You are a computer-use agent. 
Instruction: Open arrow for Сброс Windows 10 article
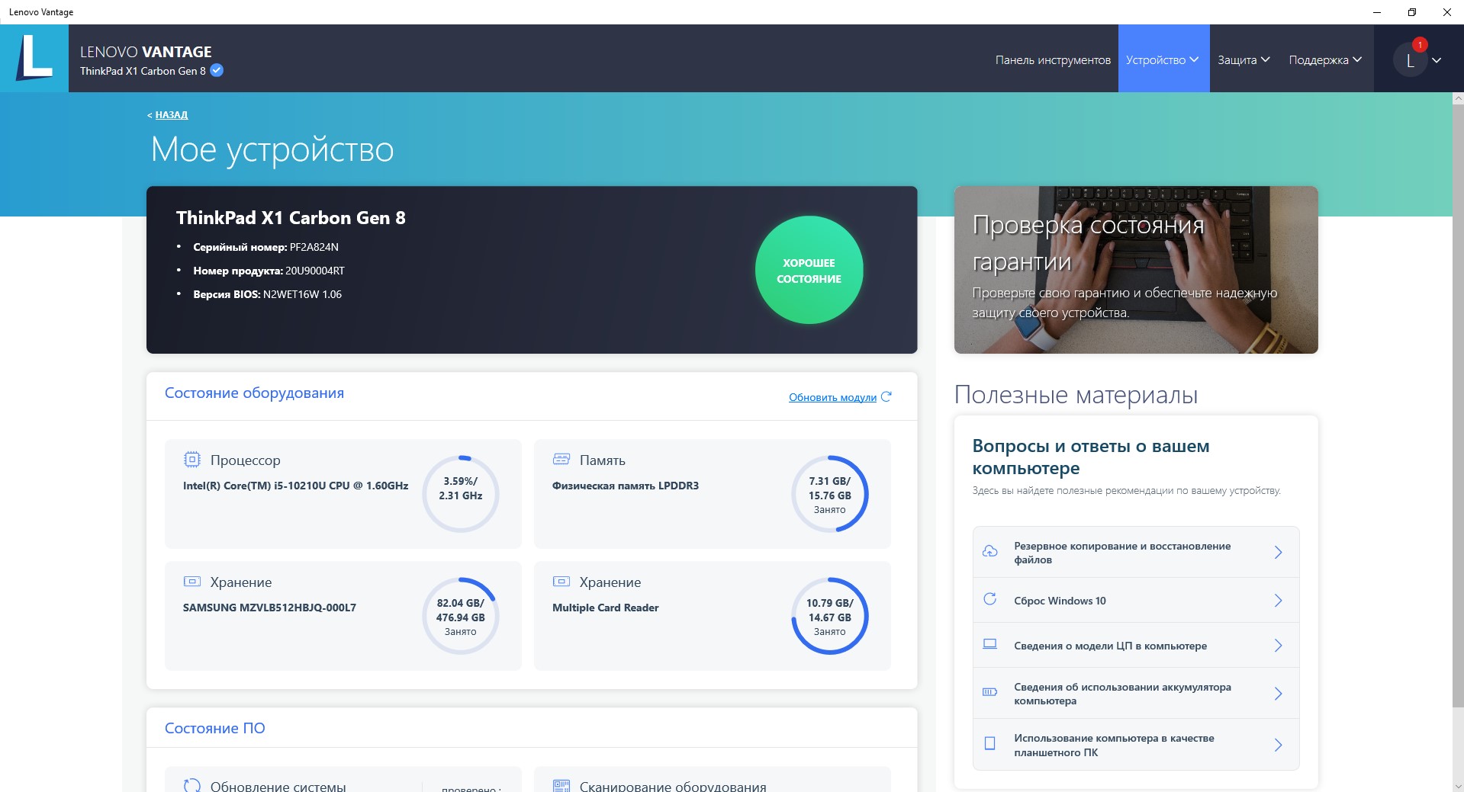pyautogui.click(x=1278, y=601)
